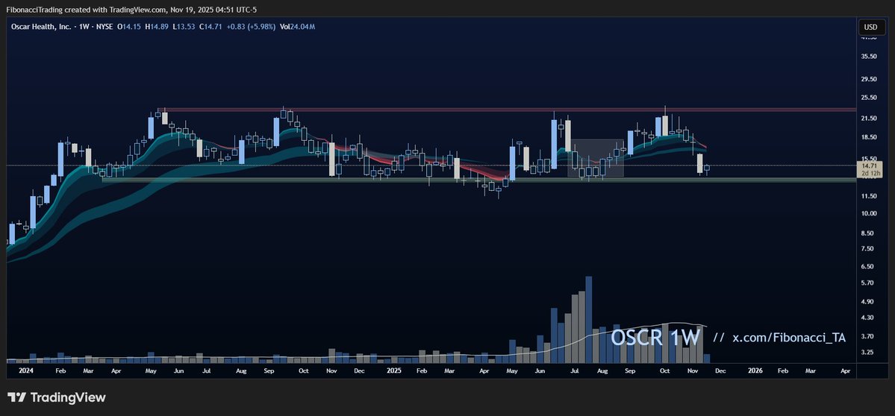The image size is (895, 416).
Task: Click the TradingView logo at bottom left
Action: pos(57,397)
